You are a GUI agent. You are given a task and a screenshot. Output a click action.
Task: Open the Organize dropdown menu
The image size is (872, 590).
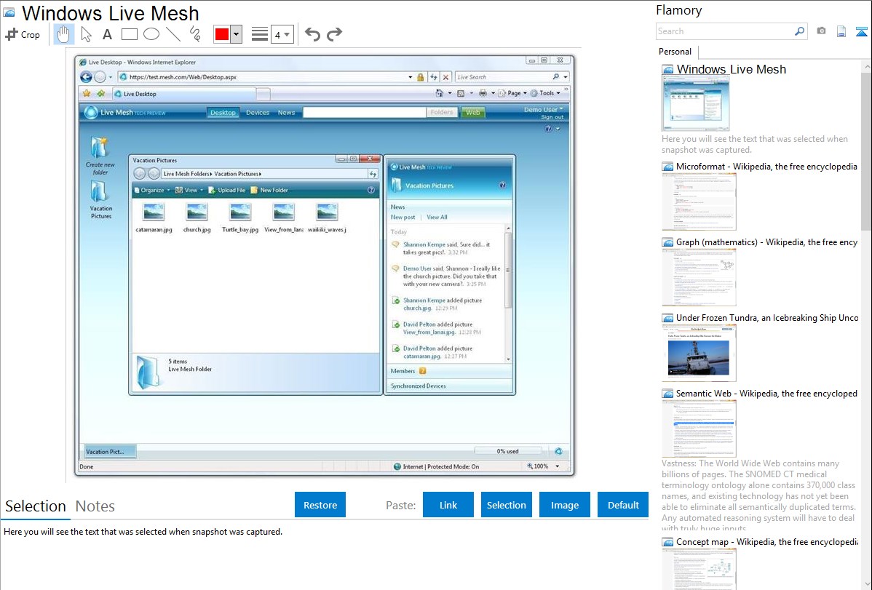(x=152, y=190)
